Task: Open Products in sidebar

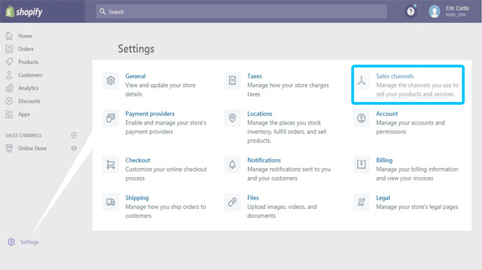Action: pos(28,62)
